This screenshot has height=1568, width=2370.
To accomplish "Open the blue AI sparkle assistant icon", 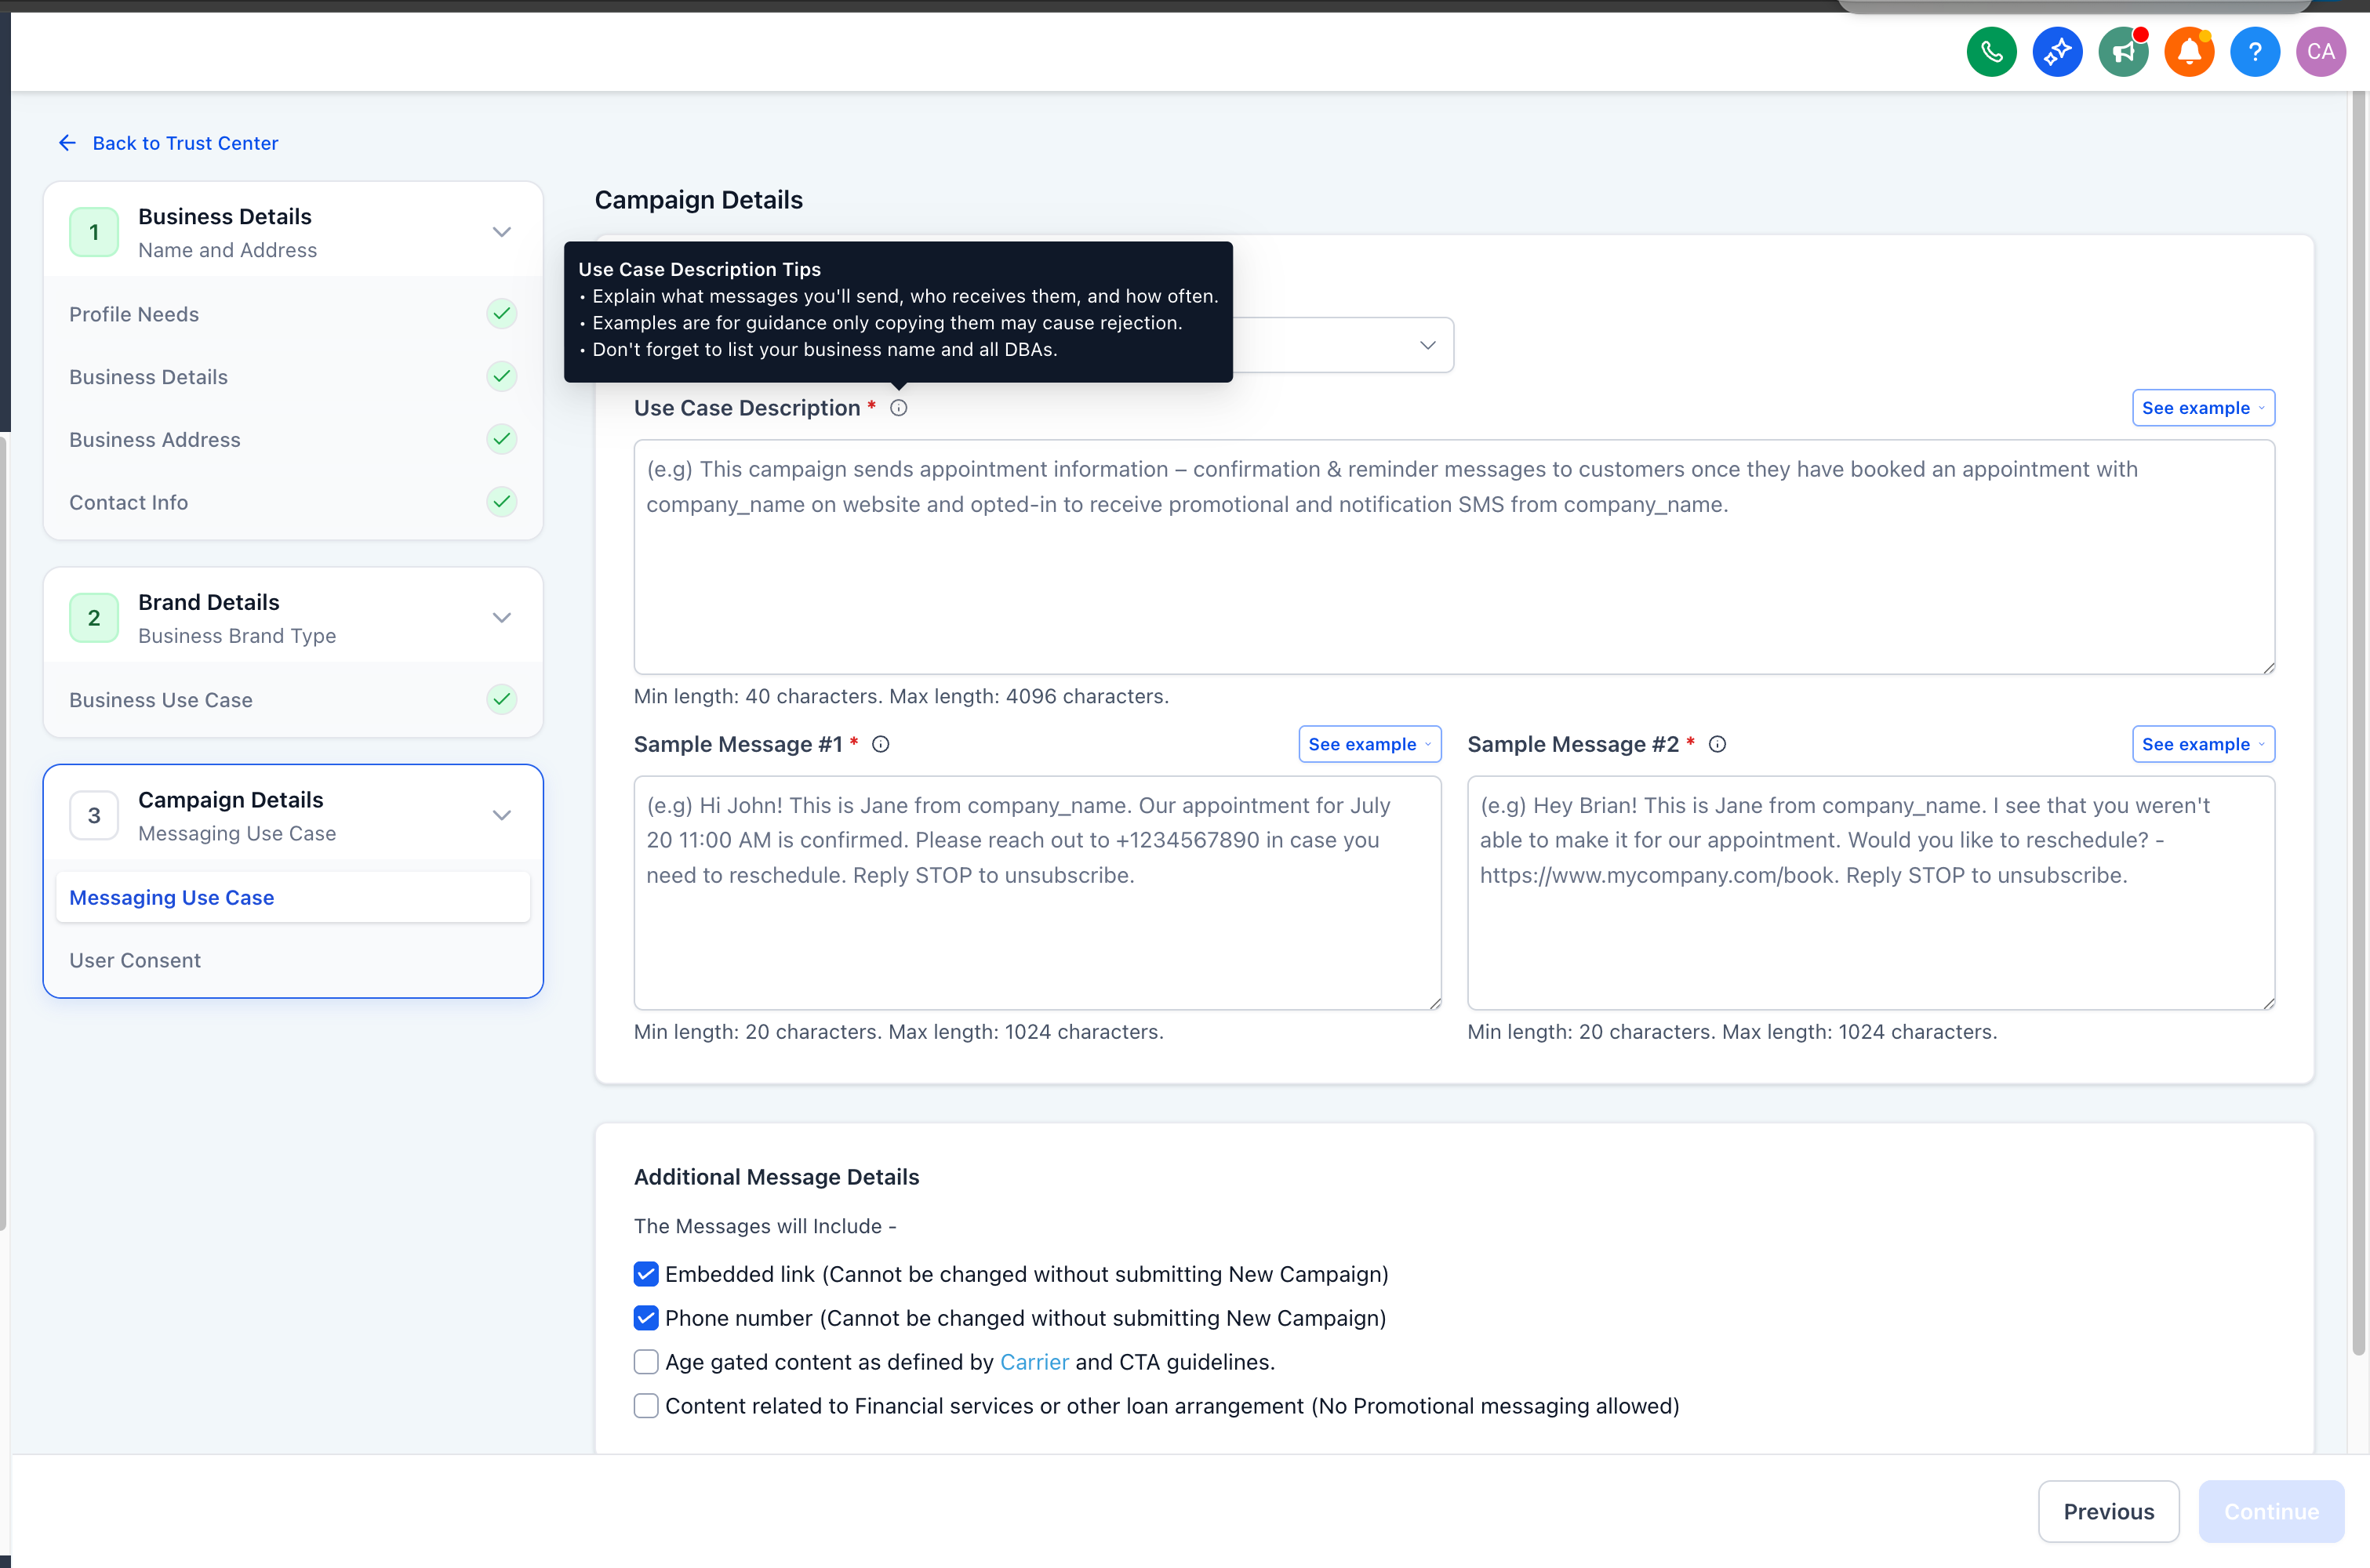I will point(2057,52).
